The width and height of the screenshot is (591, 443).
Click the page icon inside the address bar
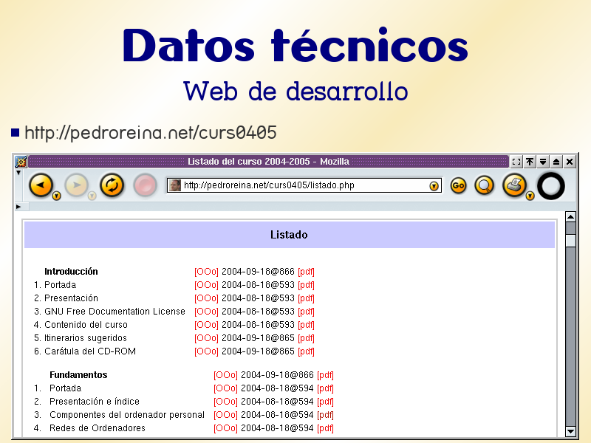(174, 185)
